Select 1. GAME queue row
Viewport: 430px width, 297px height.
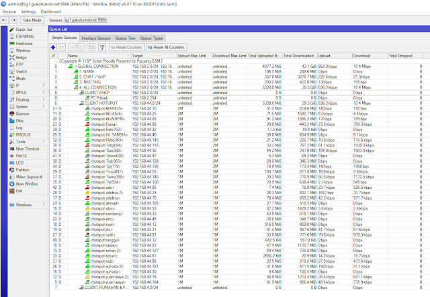coord(237,72)
